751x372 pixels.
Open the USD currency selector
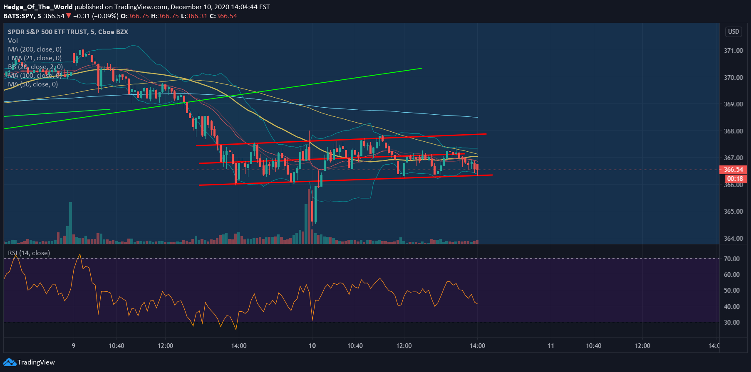734,32
